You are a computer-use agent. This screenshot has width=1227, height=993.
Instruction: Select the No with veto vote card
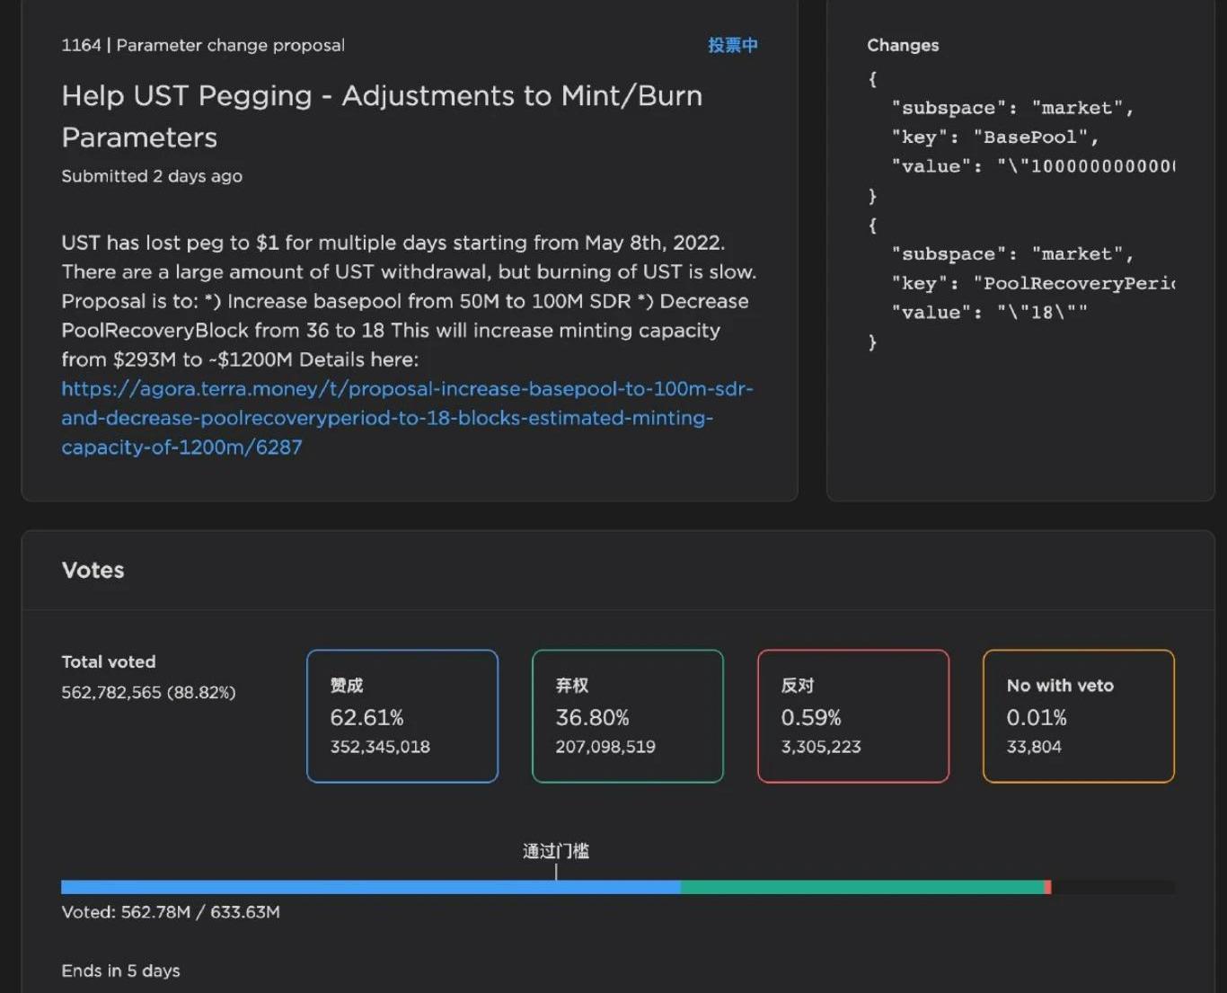pyautogui.click(x=1079, y=716)
